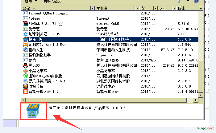Select the Tencent QQMail Plugin entry
The height and width of the screenshot is (133, 216).
48,13
